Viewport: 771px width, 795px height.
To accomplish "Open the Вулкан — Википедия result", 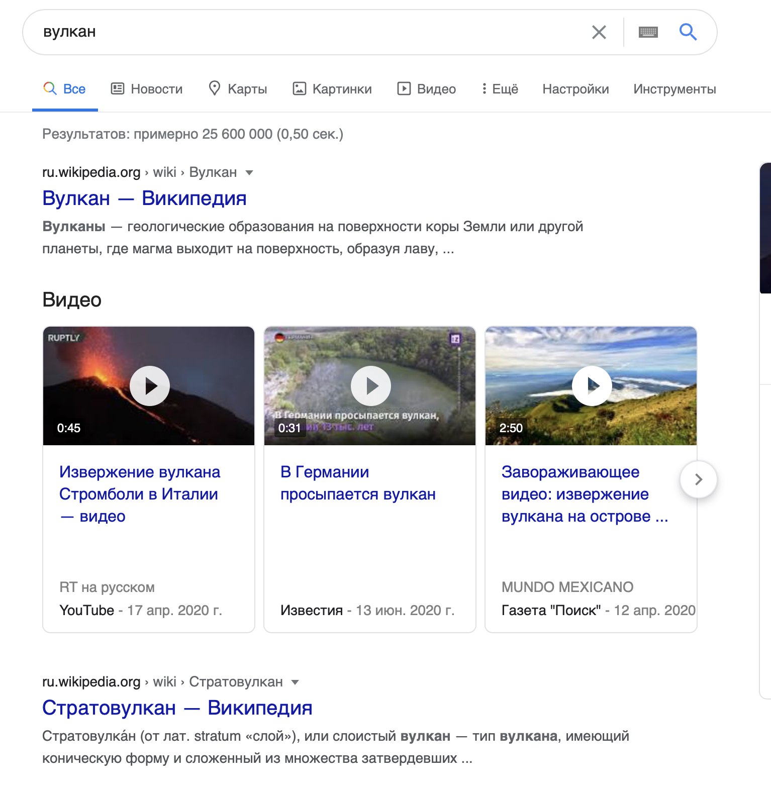I will (144, 198).
